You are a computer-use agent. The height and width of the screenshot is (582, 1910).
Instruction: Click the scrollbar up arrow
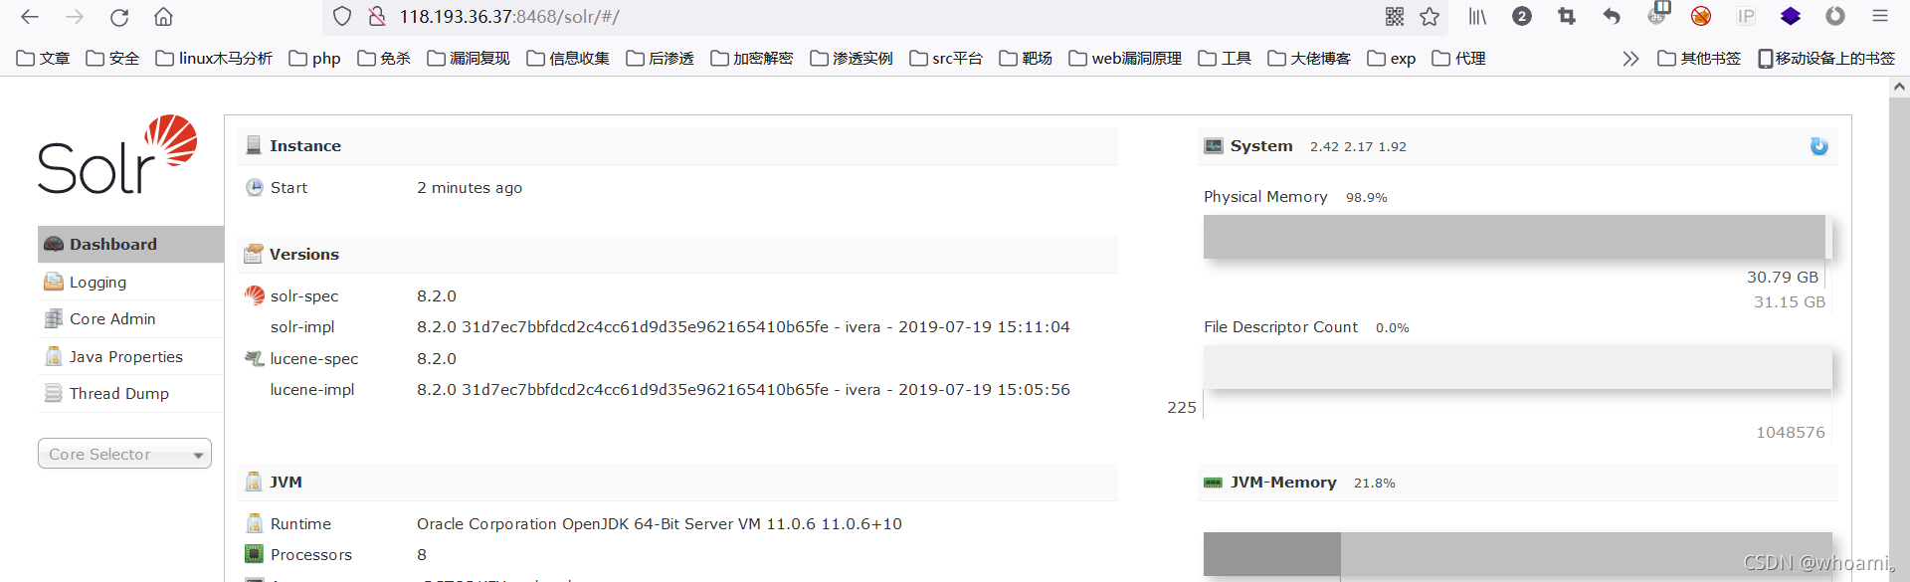1899,88
